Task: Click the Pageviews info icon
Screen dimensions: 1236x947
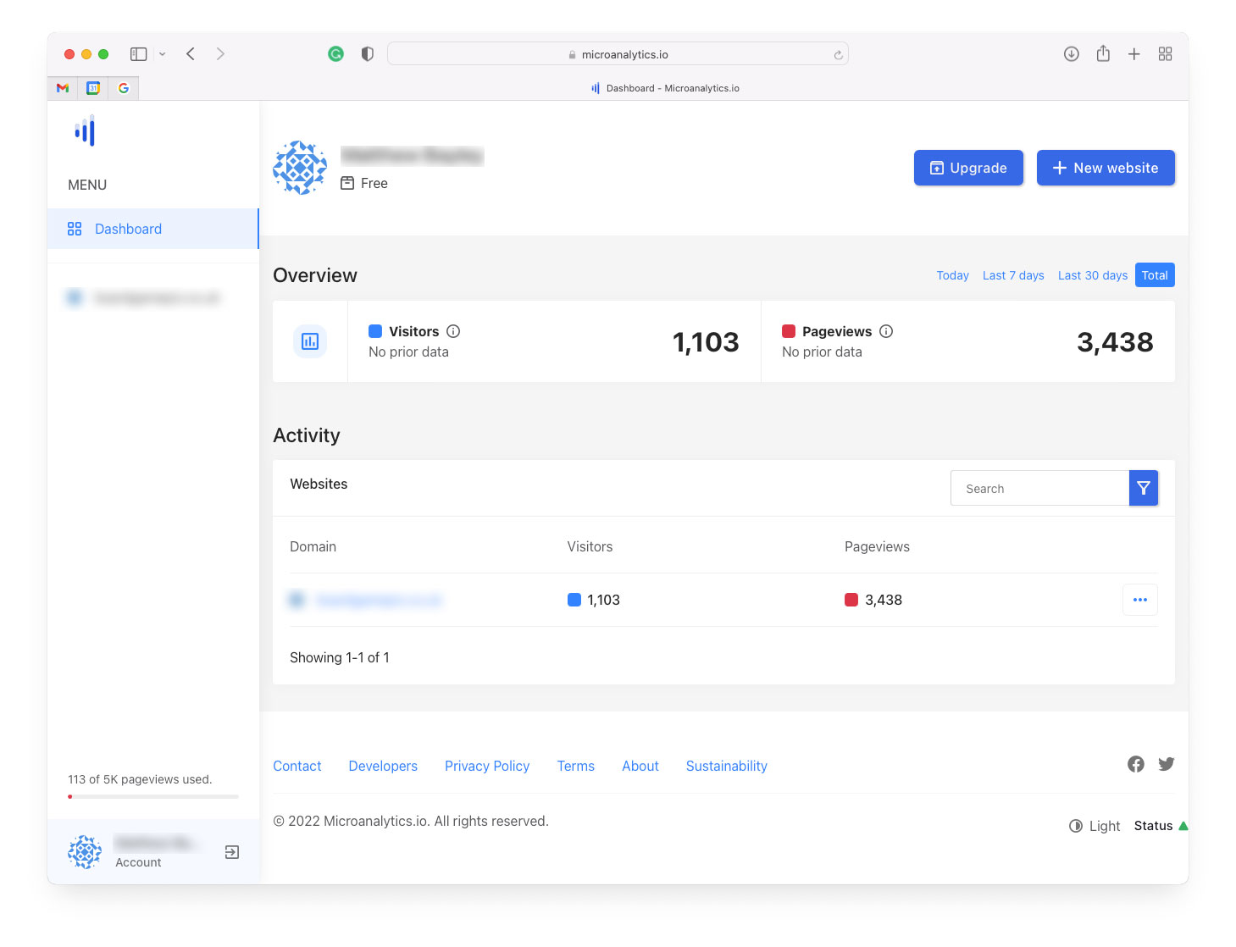Action: tap(886, 331)
